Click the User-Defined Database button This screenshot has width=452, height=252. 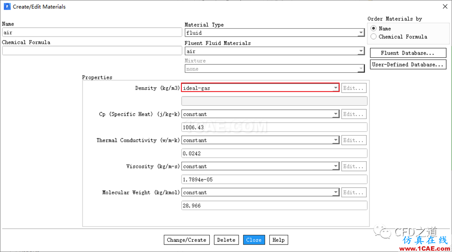408,64
